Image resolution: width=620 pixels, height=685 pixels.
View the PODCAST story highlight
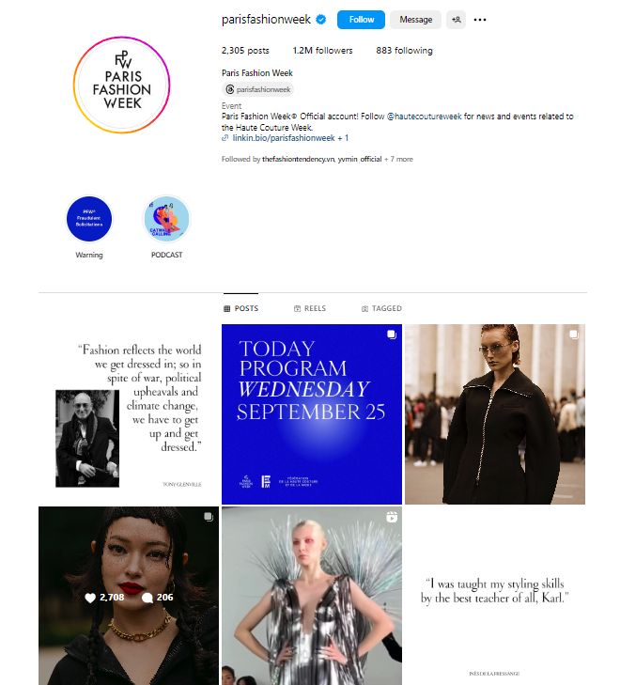167,219
